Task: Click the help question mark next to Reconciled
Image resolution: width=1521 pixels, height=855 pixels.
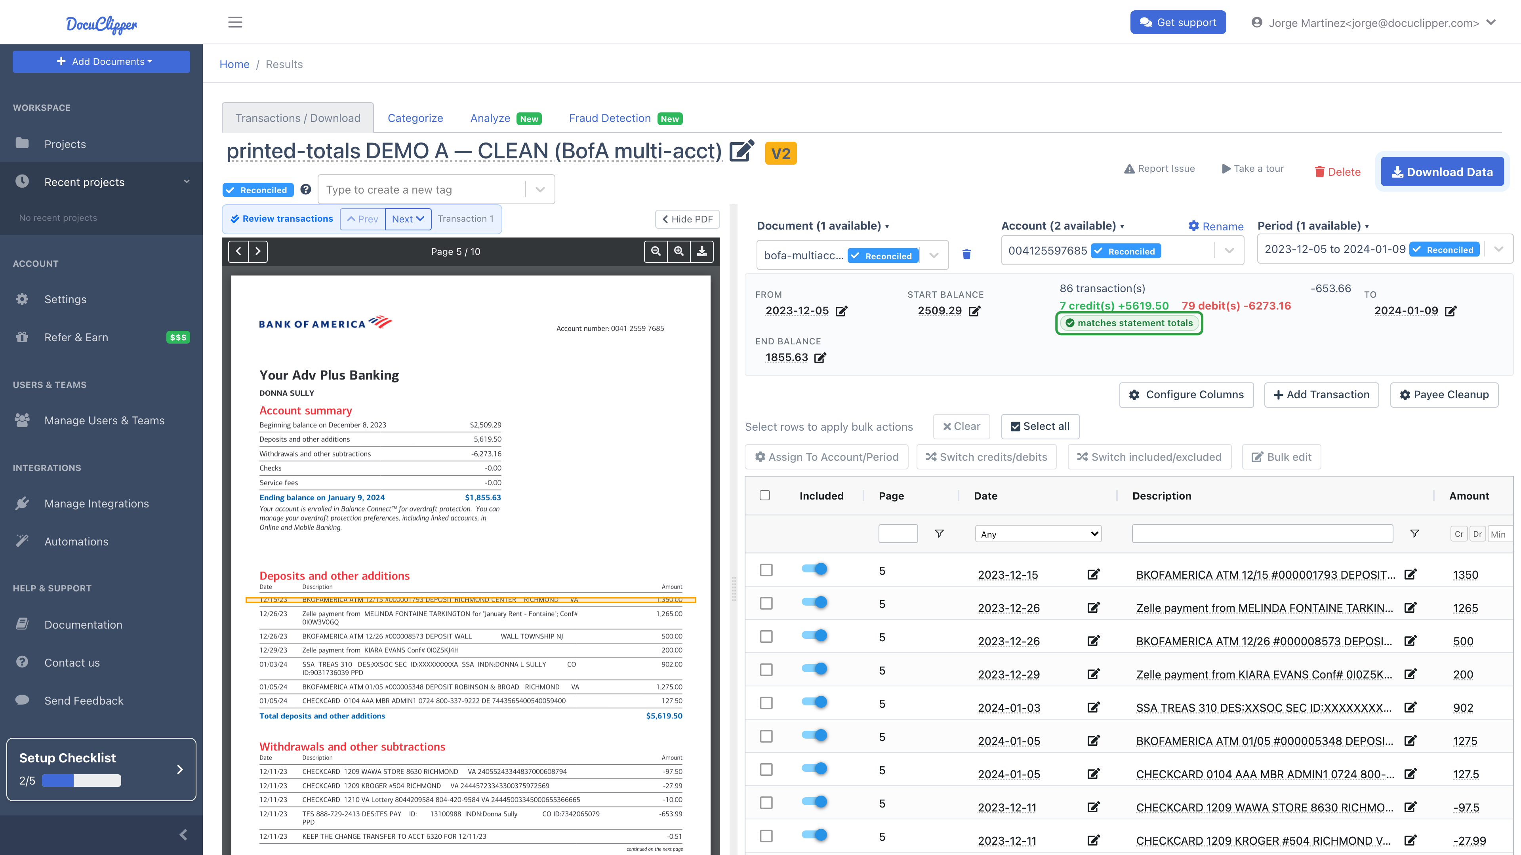Action: [x=305, y=190]
